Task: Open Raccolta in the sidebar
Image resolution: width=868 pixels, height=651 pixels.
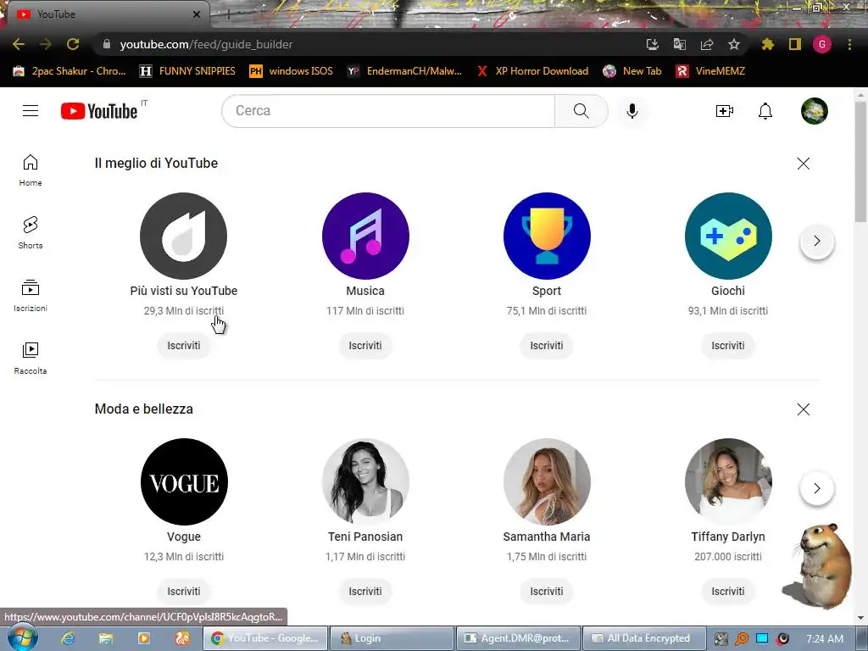Action: (x=31, y=359)
